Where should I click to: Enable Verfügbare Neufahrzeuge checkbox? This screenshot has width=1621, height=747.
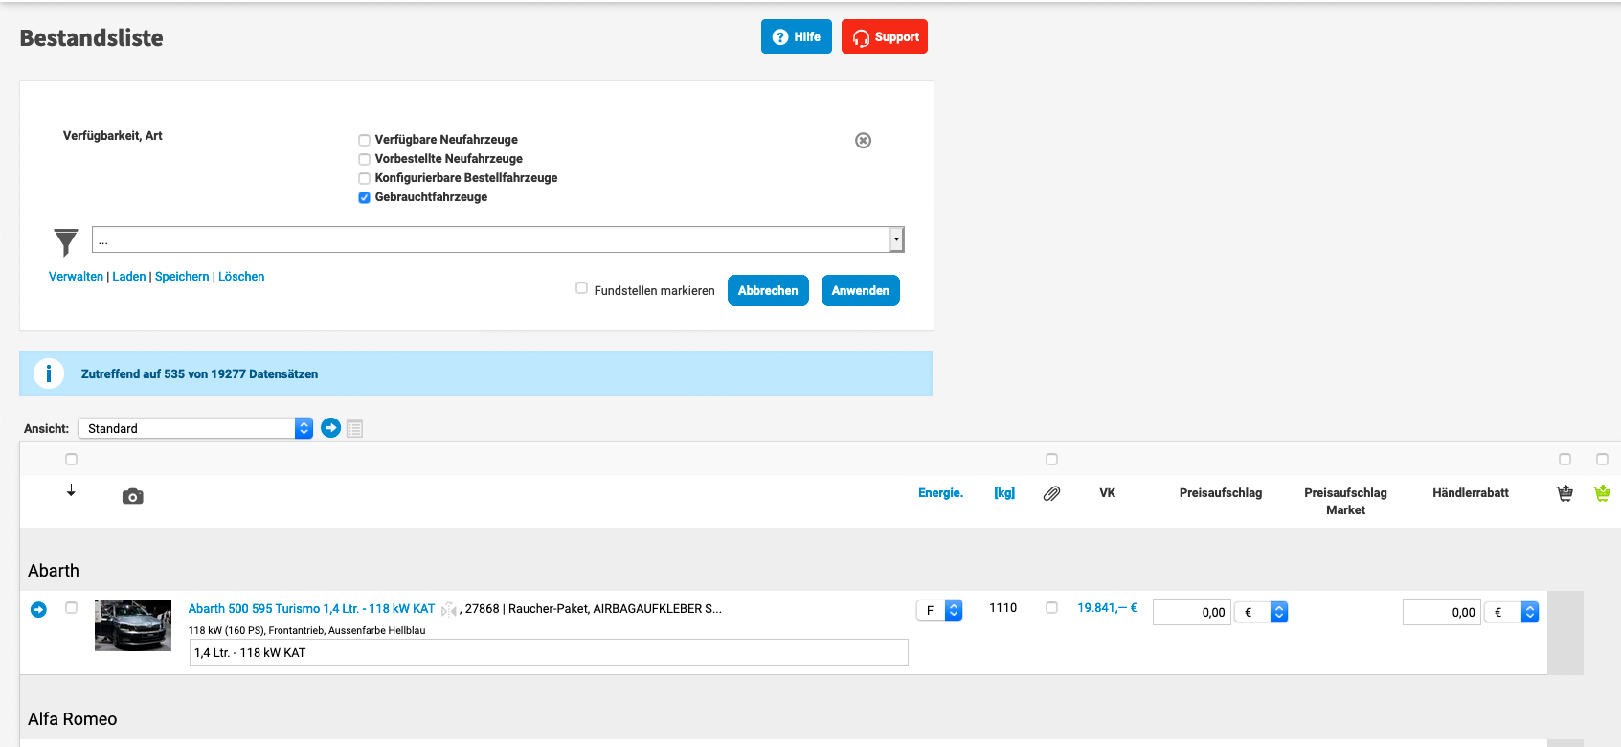[x=364, y=140]
